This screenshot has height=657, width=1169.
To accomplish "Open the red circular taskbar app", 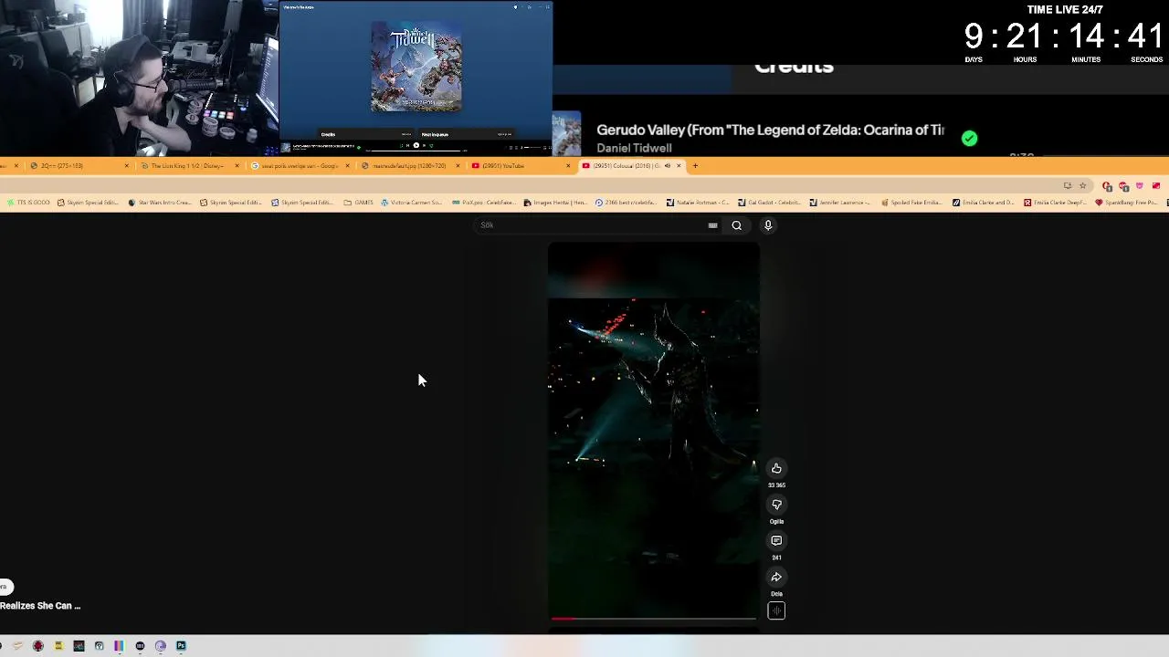I will pyautogui.click(x=37, y=646).
